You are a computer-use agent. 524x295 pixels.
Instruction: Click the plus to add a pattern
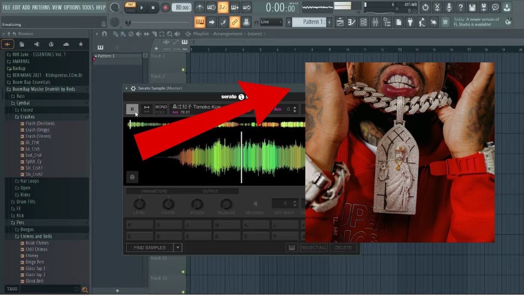click(329, 22)
